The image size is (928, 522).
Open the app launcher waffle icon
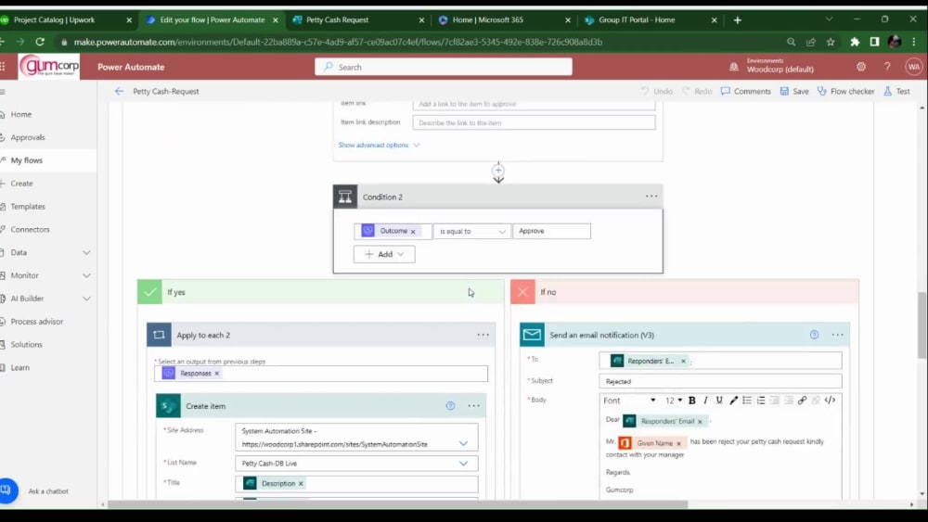click(3, 67)
